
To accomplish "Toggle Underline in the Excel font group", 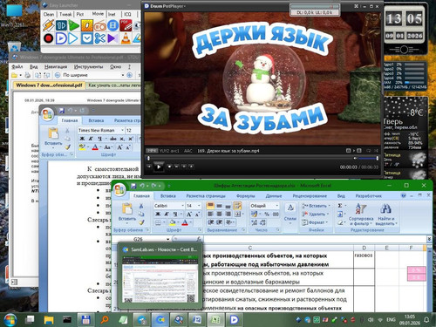I will point(175,215).
